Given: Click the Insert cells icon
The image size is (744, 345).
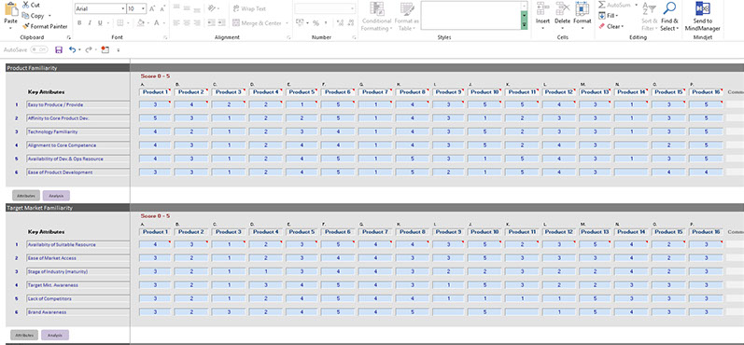Looking at the screenshot, I should pyautogui.click(x=542, y=8).
